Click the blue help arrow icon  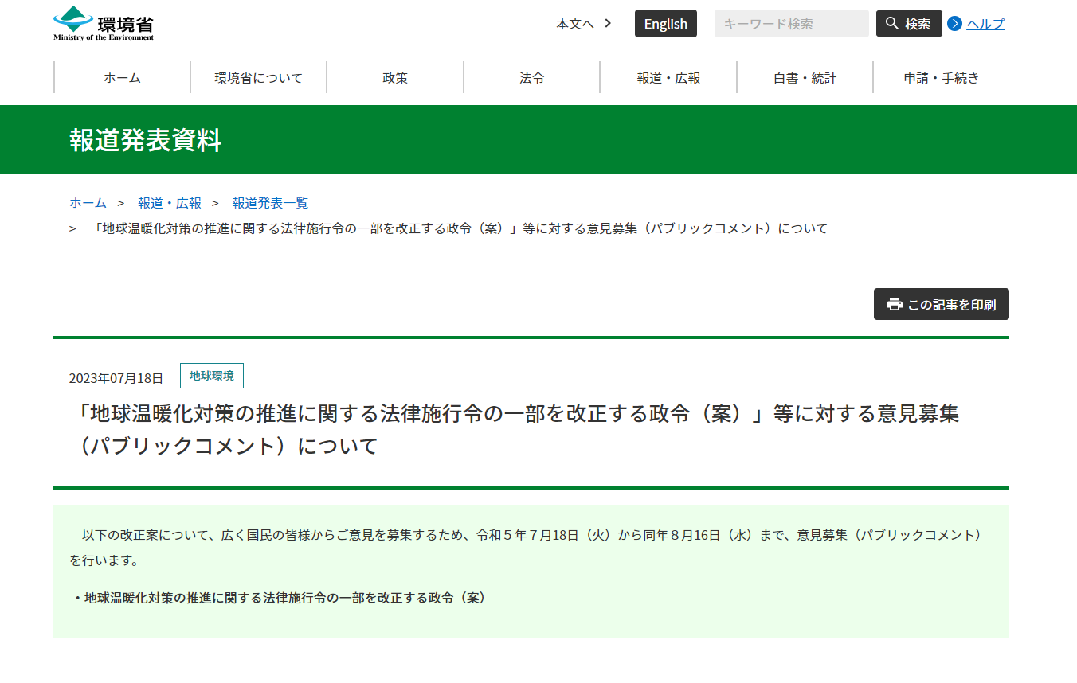(x=954, y=24)
